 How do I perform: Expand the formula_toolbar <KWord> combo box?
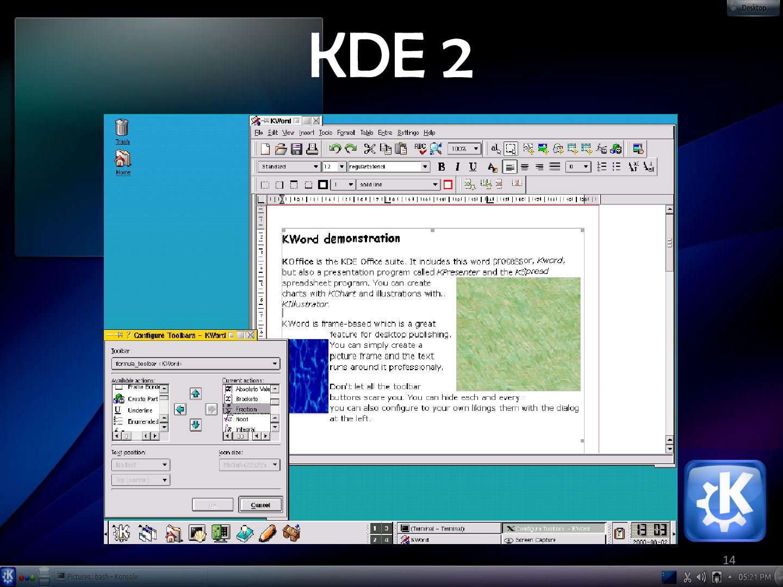196,364
